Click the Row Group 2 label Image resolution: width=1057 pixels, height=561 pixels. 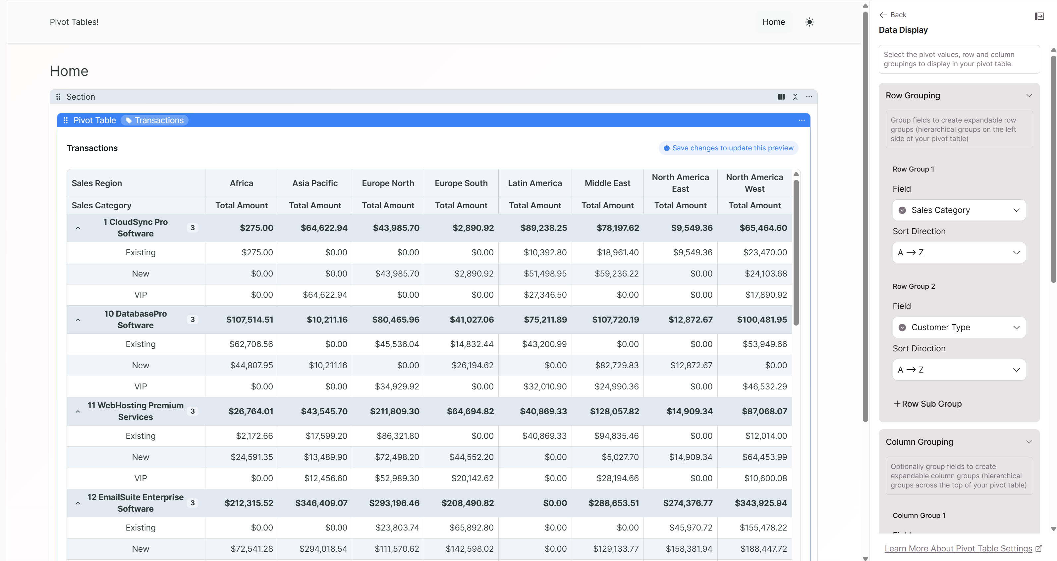click(x=914, y=287)
